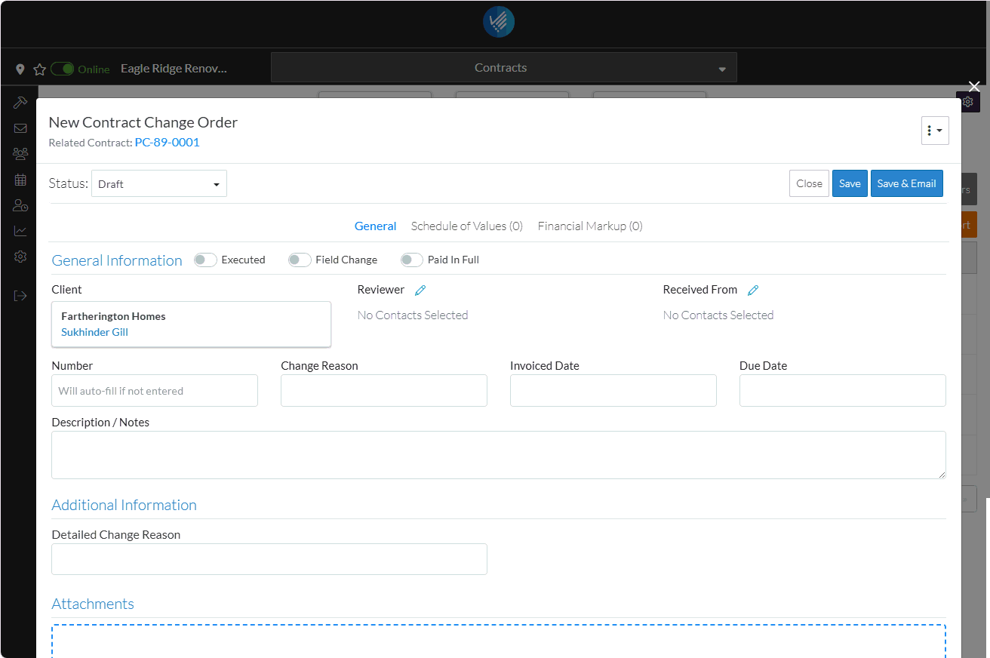
Task: Open the Status dropdown showing Draft
Action: point(159,184)
